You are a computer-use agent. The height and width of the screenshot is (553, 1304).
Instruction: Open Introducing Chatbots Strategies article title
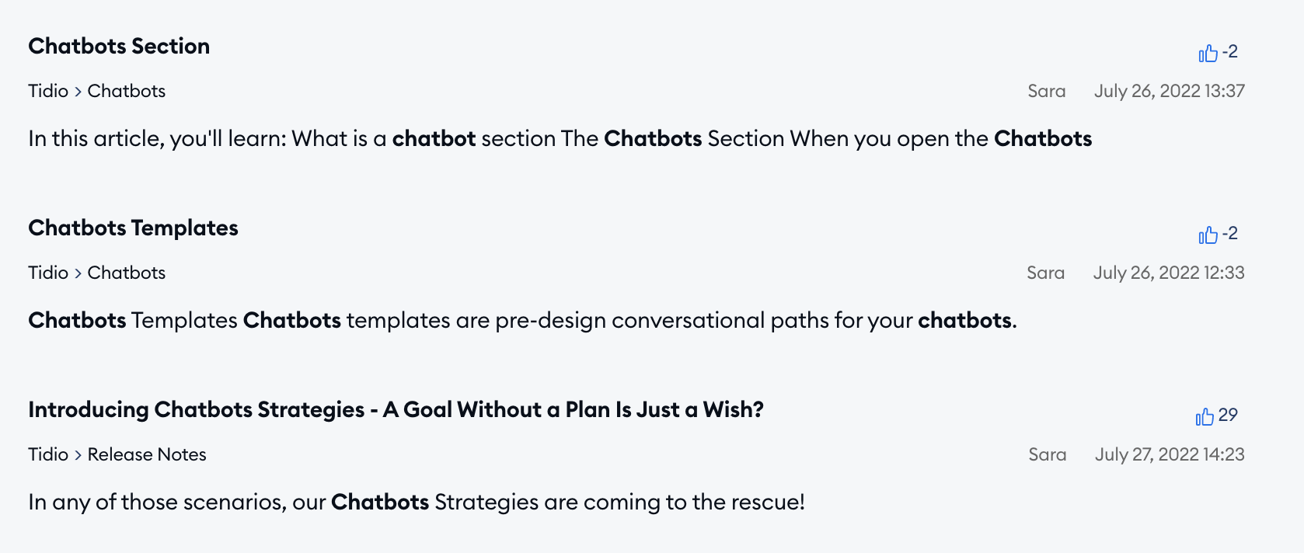(x=396, y=410)
